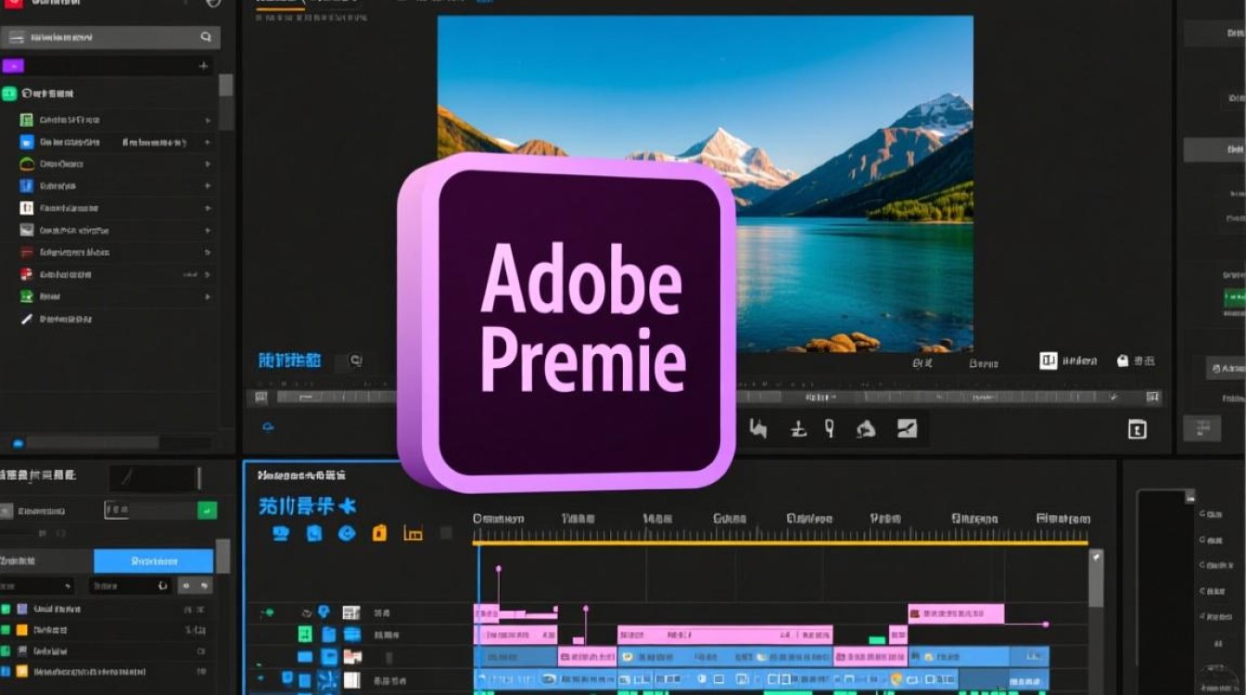Click the text field beside the green checkmark
Screen dimensions: 1246x695
(150, 510)
